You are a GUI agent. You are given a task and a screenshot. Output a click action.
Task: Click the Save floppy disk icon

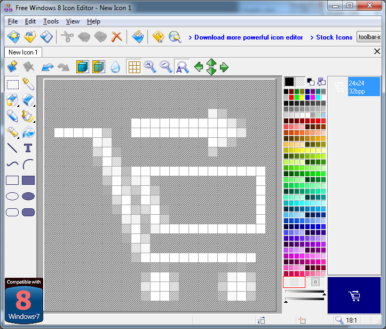tap(46, 37)
